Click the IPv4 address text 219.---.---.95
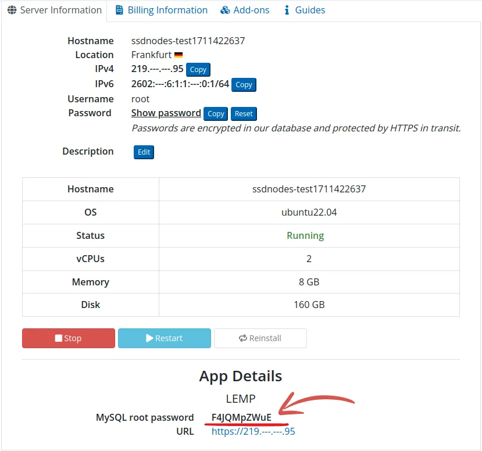This screenshot has width=482, height=451. tap(157, 69)
